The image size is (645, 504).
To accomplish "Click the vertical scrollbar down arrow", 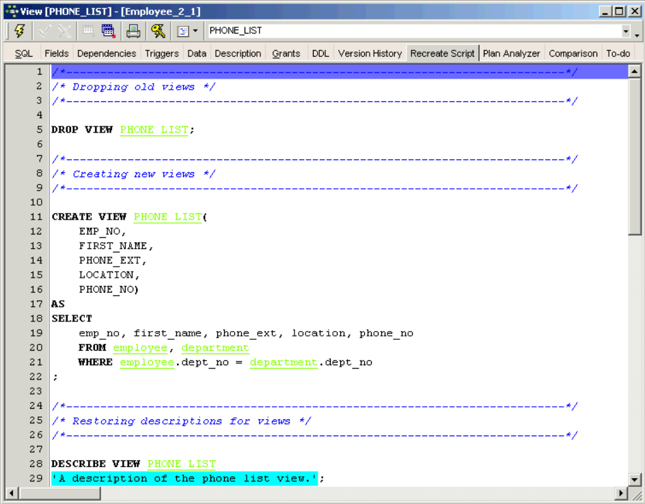I will (634, 479).
